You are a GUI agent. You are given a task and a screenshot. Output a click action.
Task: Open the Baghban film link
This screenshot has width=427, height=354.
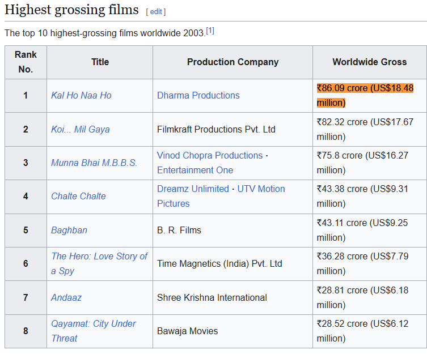pyautogui.click(x=69, y=230)
